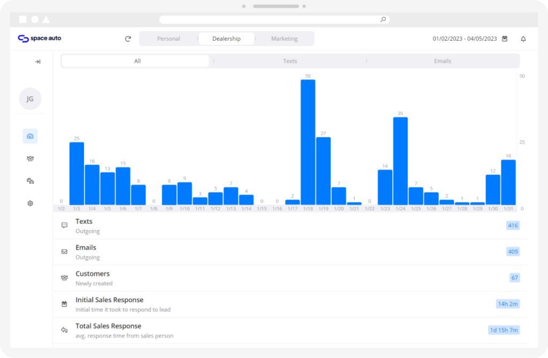
Task: Click the magnifier icon in address bar
Action: pyautogui.click(x=383, y=20)
